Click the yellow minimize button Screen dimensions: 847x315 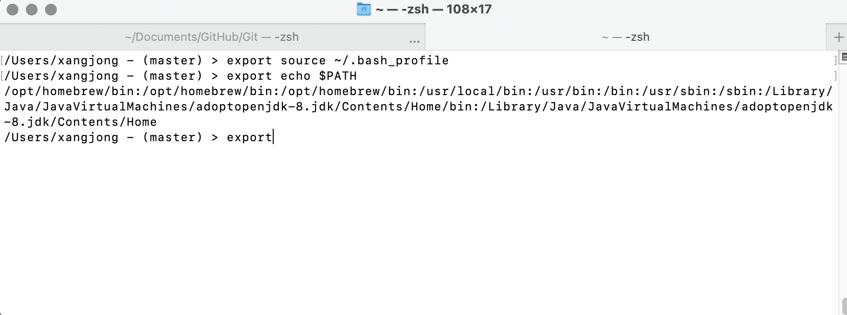click(33, 9)
